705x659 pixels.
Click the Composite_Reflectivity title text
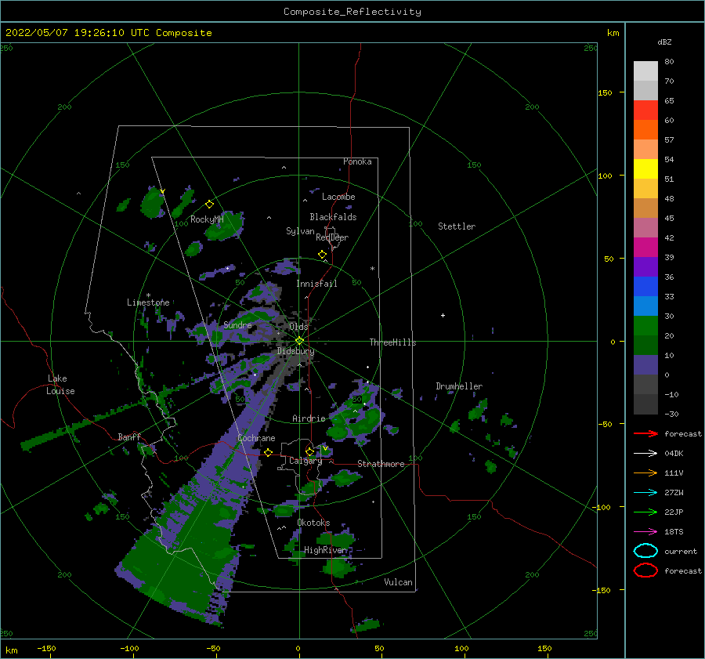[x=352, y=12]
